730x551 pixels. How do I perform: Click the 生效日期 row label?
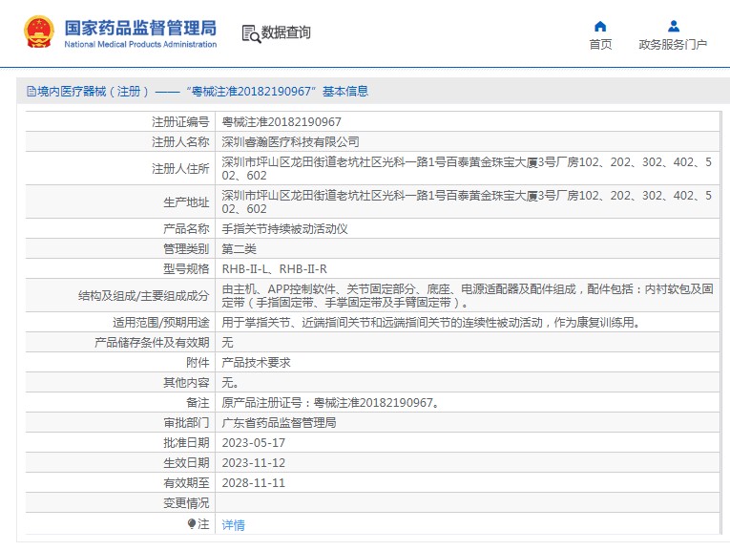pos(186,462)
